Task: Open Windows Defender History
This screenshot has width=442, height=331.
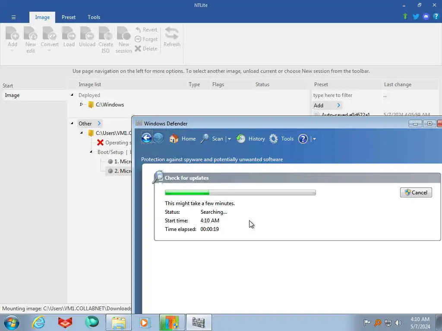Action: [x=251, y=138]
